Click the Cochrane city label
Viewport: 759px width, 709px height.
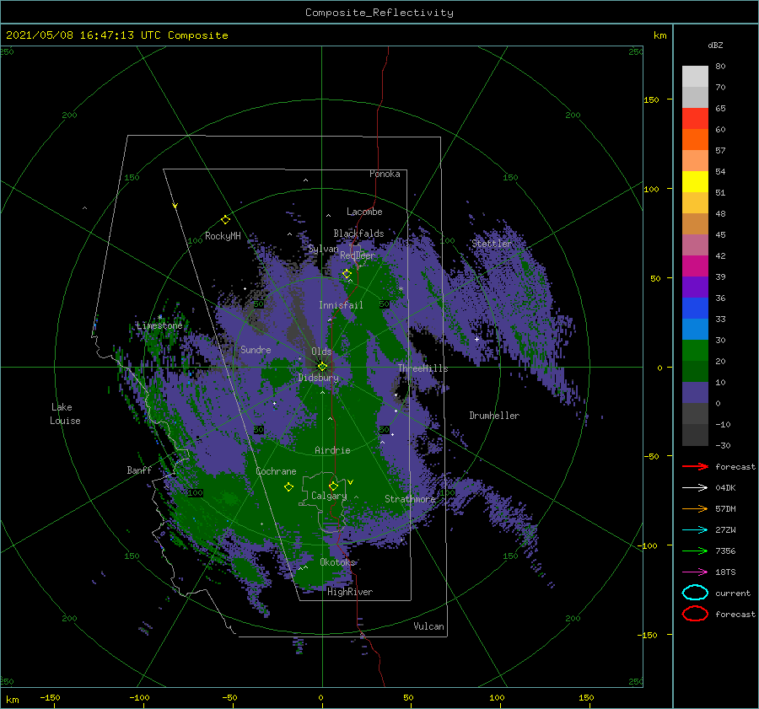tap(276, 471)
